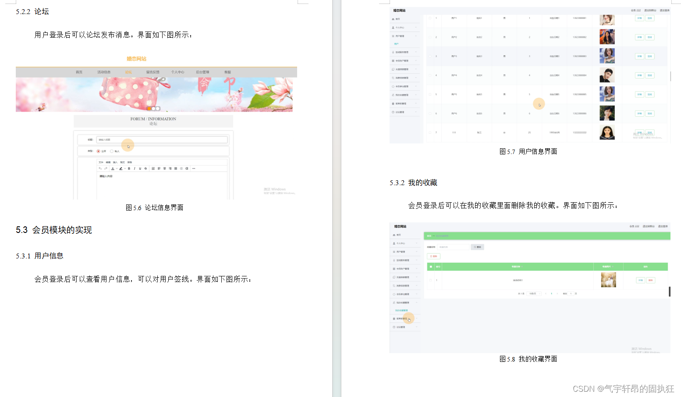Click row 删除 button in figure 5.8 table
The image size is (681, 397).
[x=651, y=280]
